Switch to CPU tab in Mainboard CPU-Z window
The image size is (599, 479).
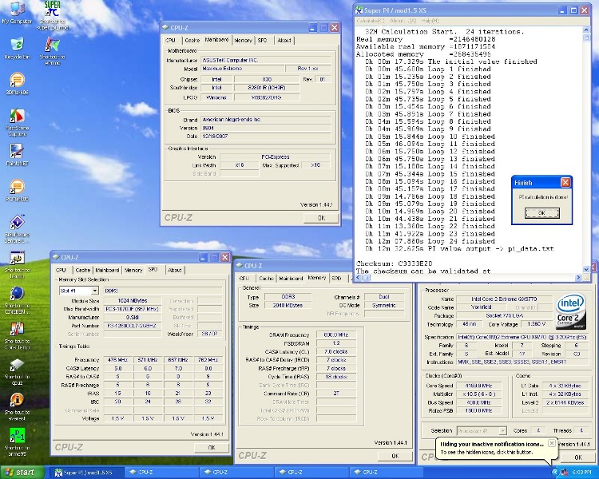170,40
